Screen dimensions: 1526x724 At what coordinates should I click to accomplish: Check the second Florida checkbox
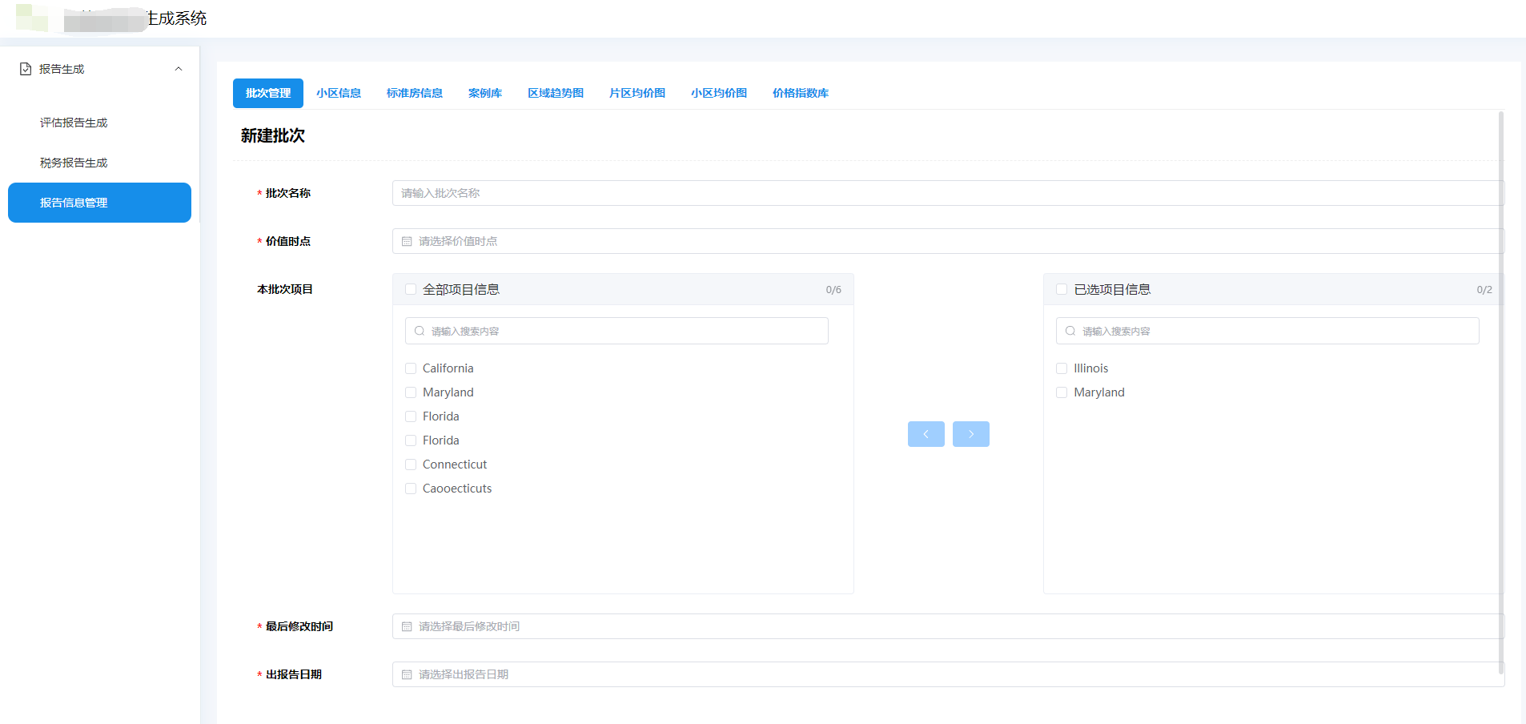click(411, 440)
